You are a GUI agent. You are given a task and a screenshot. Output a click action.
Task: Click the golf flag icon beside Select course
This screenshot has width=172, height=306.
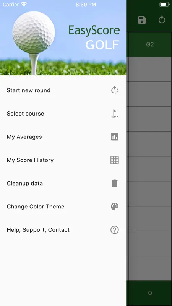(x=115, y=114)
